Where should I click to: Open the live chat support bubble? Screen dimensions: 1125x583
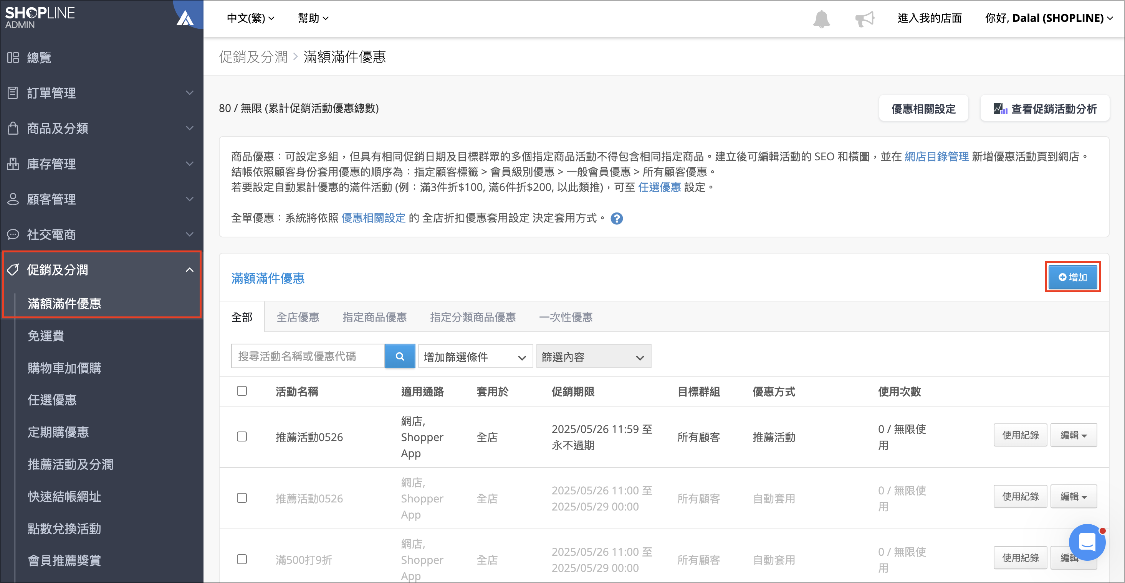point(1087,542)
